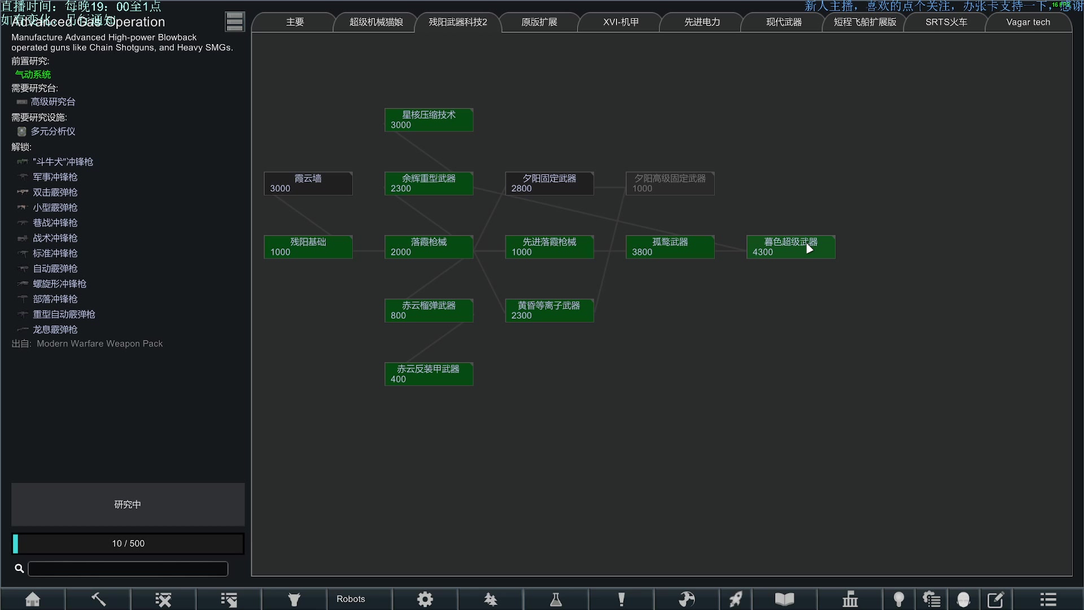Click the research search input field
The image size is (1084, 610).
pos(128,569)
